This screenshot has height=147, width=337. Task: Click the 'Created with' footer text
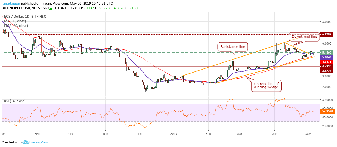tap(11, 142)
